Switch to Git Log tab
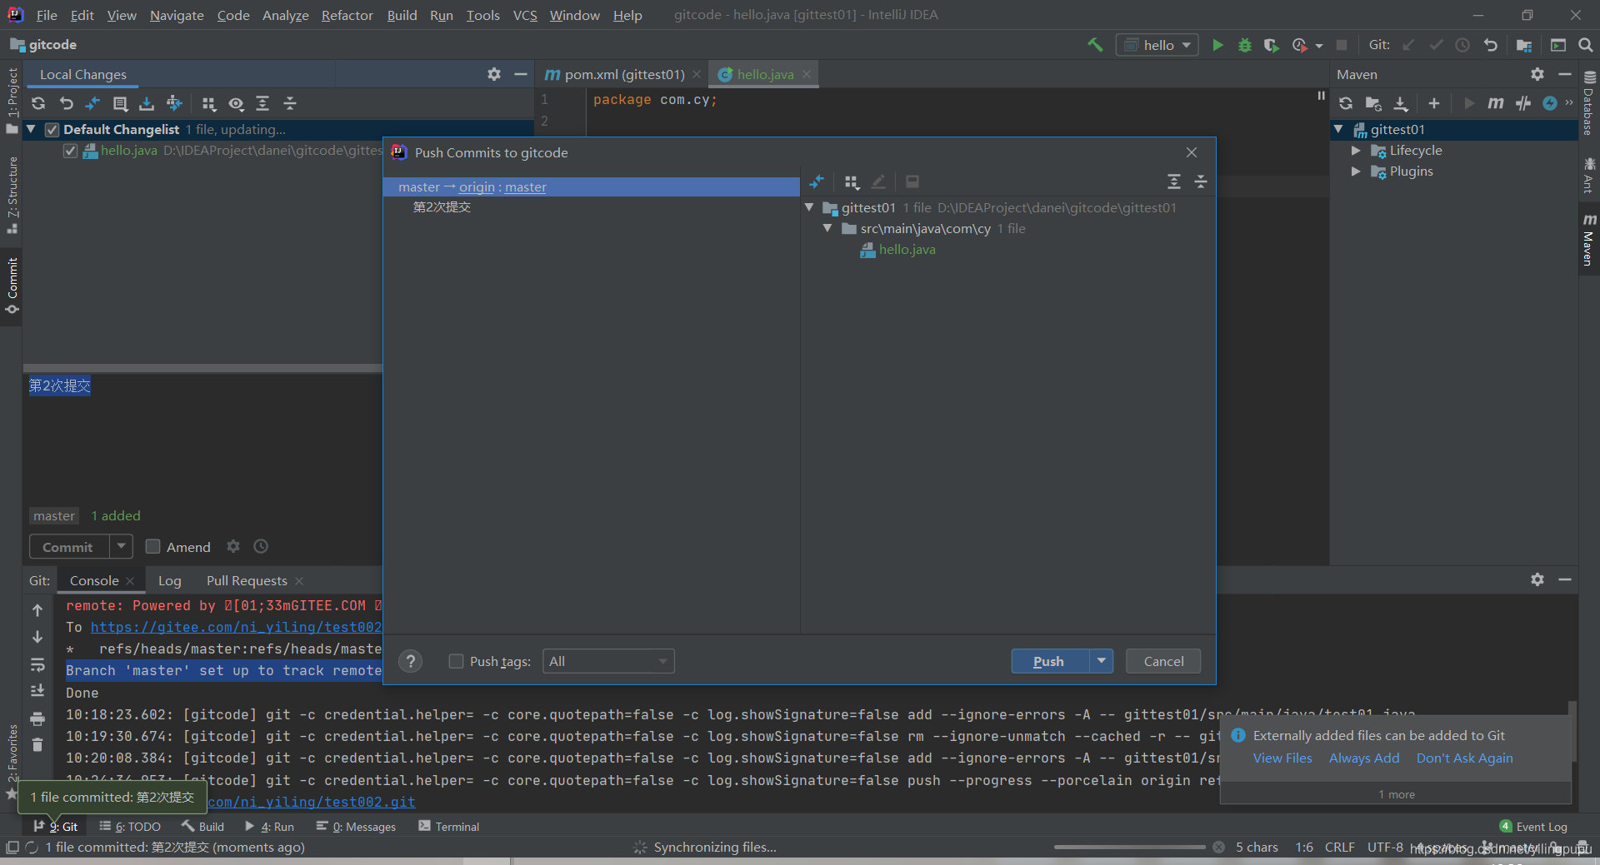 169,580
